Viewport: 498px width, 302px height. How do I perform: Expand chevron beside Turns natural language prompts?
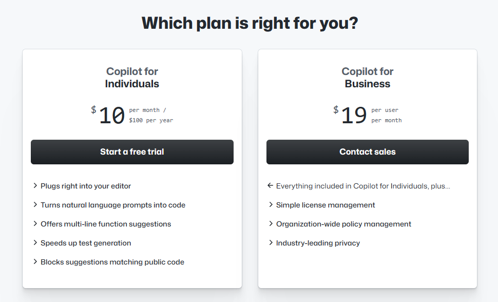click(x=35, y=205)
